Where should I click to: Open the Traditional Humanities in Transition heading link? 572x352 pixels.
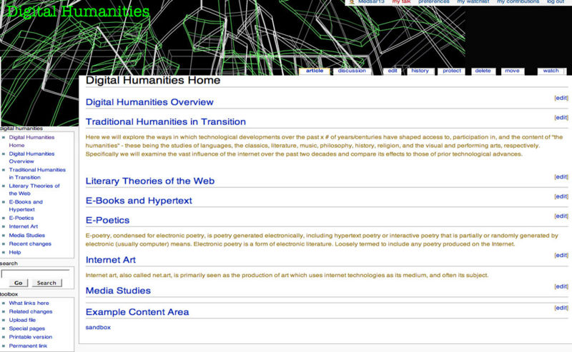166,121
